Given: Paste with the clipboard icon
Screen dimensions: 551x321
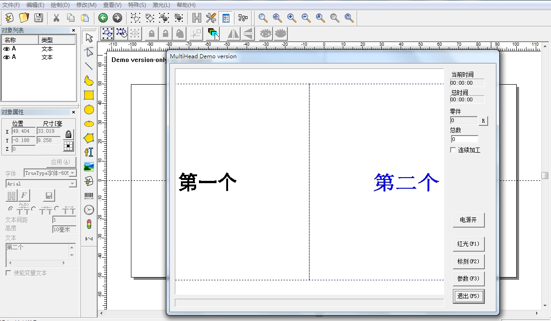Looking at the screenshot, I should coord(85,18).
